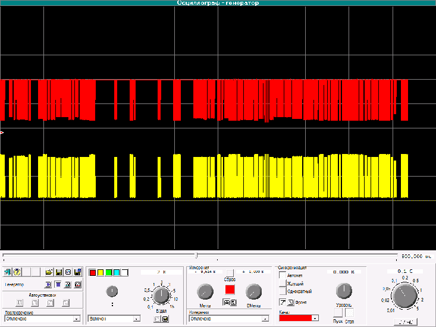
Task: Click the Метка marker knob
Action: (205, 292)
